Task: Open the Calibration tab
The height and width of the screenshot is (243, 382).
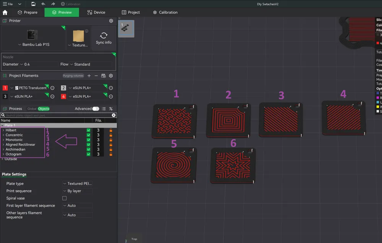Action: [165, 13]
